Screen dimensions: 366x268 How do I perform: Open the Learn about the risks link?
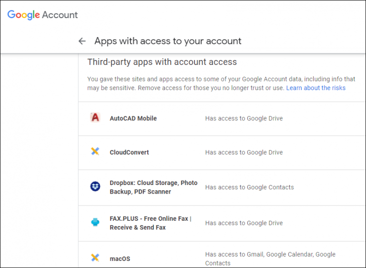(316, 88)
